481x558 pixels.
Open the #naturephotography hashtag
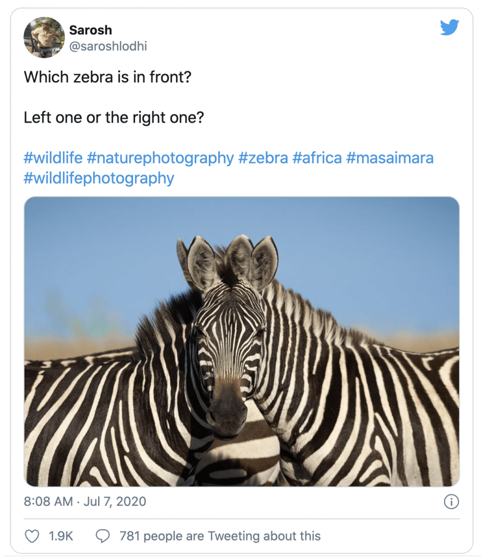point(160,157)
